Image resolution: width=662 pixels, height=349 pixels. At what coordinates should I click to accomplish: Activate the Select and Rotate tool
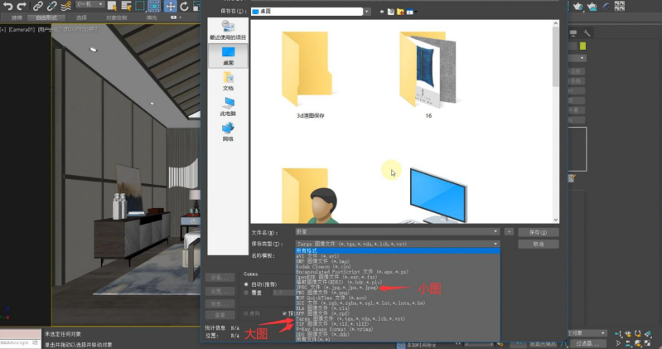pyautogui.click(x=184, y=6)
